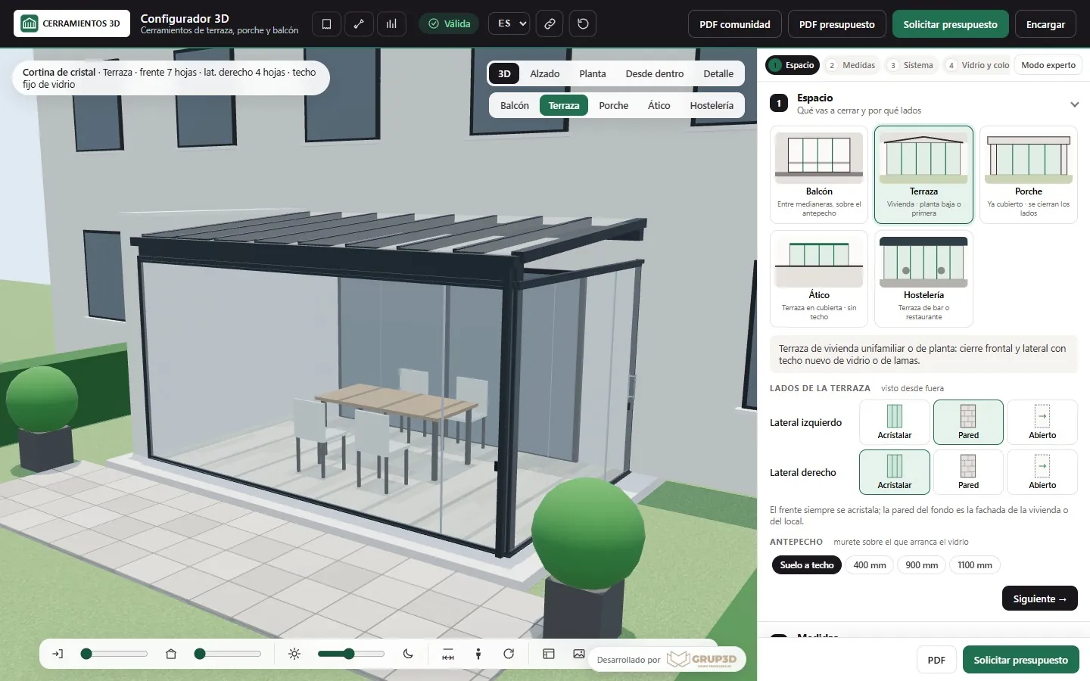This screenshot has height=681, width=1090.
Task: Click the GRUP3D developer logo
Action: [x=702, y=659]
